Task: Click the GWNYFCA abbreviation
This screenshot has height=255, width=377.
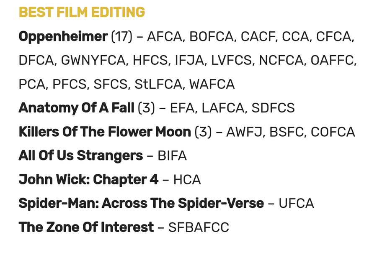Action: pyautogui.click(x=93, y=61)
